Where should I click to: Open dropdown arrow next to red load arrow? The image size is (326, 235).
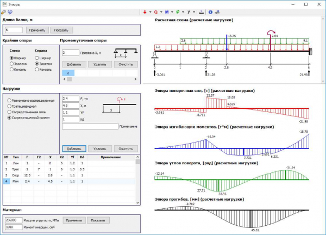pos(151,12)
